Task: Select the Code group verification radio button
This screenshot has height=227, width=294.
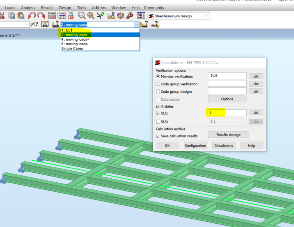Action: click(x=158, y=84)
